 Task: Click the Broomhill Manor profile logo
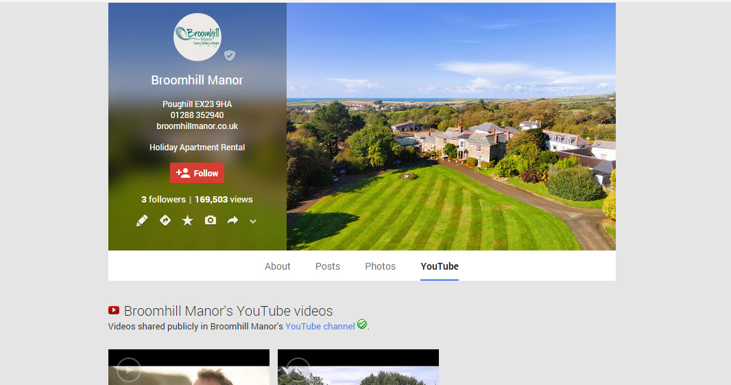pyautogui.click(x=197, y=37)
